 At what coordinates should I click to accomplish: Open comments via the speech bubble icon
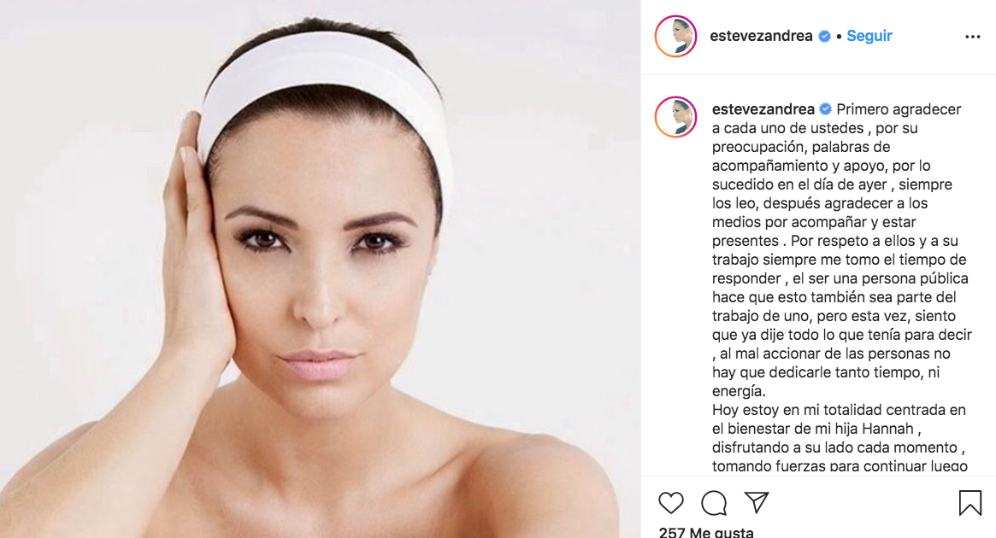point(714,503)
